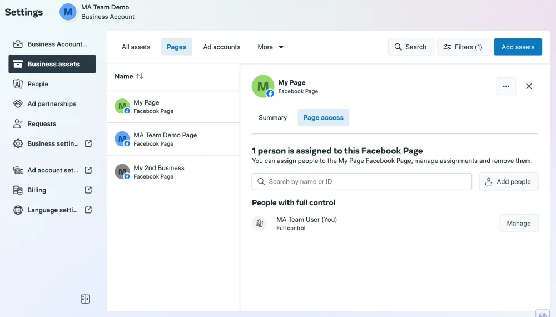Click the Add assets button
This screenshot has height=317, width=556.
coord(518,47)
